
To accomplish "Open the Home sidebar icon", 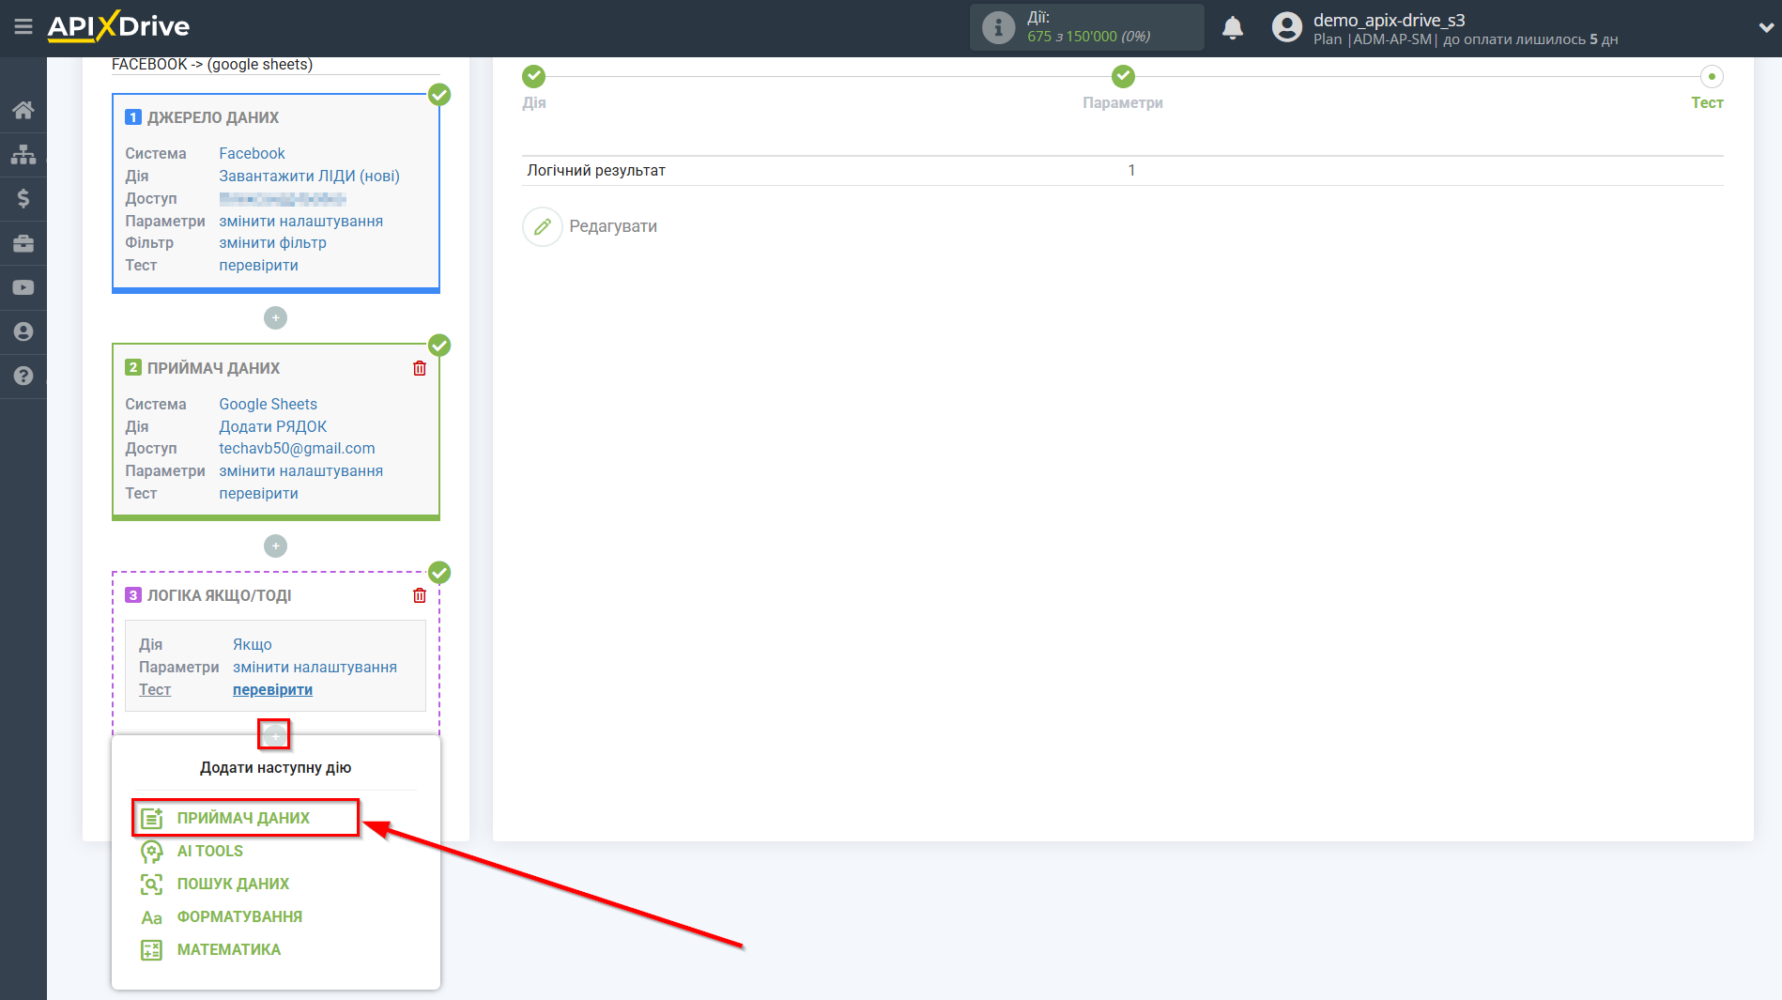I will point(23,110).
